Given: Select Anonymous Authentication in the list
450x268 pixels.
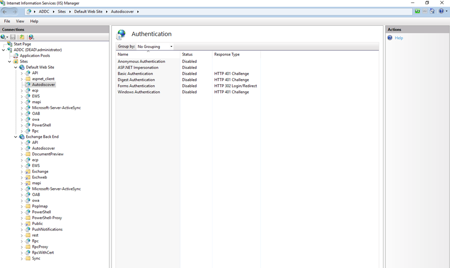Looking at the screenshot, I should point(141,61).
